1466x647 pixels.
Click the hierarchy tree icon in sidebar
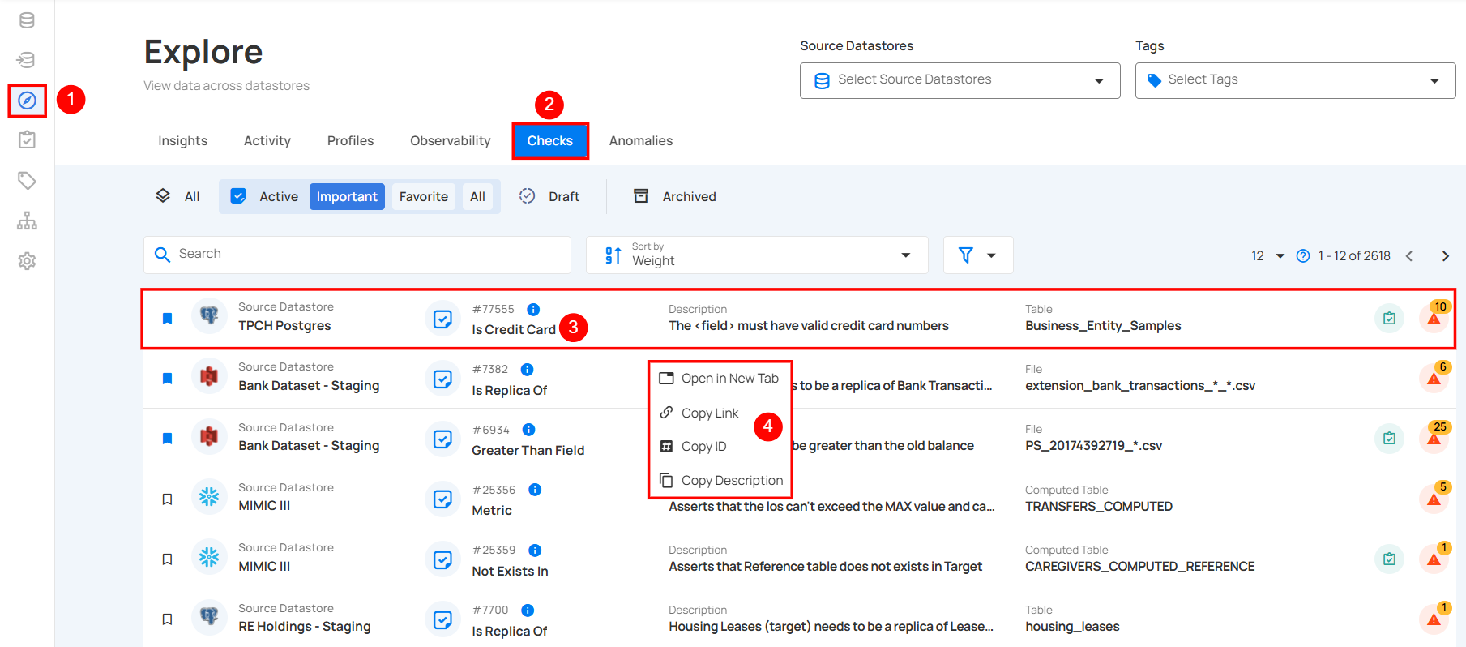[27, 221]
